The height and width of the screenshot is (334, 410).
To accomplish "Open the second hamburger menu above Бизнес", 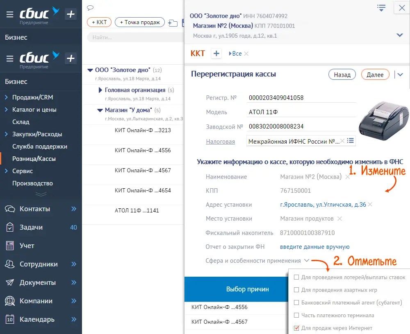I will (x=10, y=59).
